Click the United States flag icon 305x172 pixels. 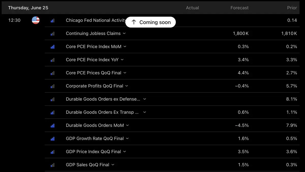[36, 20]
